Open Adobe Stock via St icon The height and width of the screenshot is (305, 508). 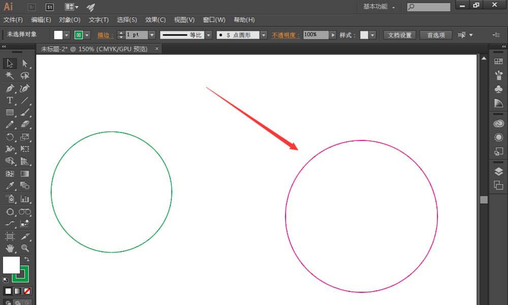(x=50, y=7)
